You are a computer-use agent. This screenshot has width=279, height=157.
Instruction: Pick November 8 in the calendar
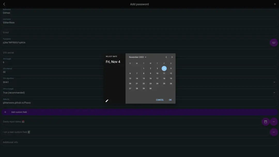144,73
